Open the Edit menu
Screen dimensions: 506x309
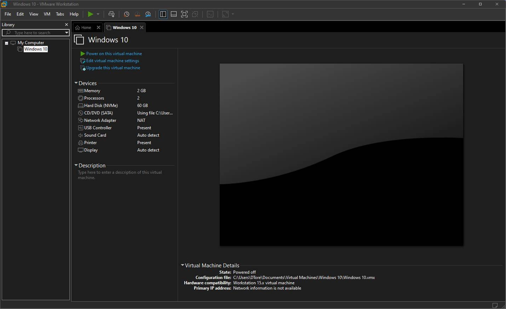coord(20,14)
